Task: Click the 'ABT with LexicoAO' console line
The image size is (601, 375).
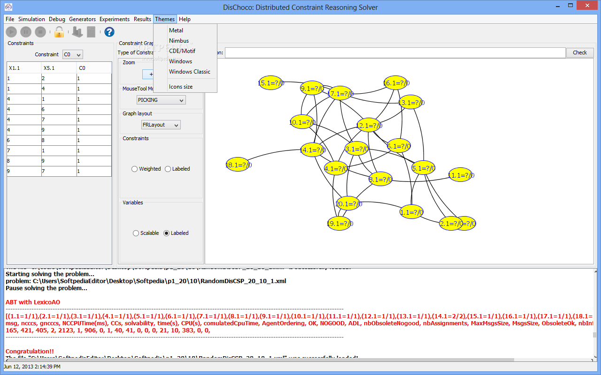Action: click(33, 302)
